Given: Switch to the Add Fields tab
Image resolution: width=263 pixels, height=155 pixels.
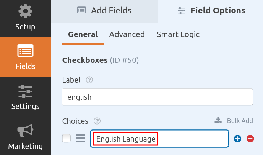Looking at the screenshot, I should (104, 10).
